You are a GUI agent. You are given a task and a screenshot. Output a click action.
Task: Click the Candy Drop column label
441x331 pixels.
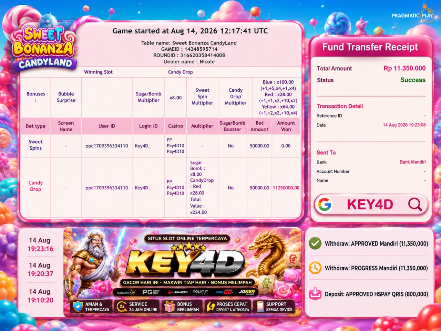click(x=180, y=72)
